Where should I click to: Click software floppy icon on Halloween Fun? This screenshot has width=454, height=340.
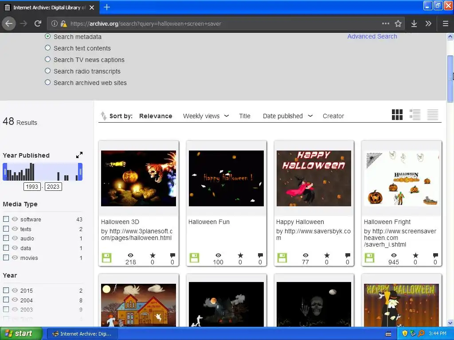(x=194, y=258)
